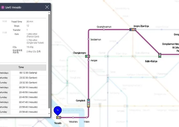The width and height of the screenshot is (179, 127).
Task: Select Mapo station dot
Action: tap(86, 117)
